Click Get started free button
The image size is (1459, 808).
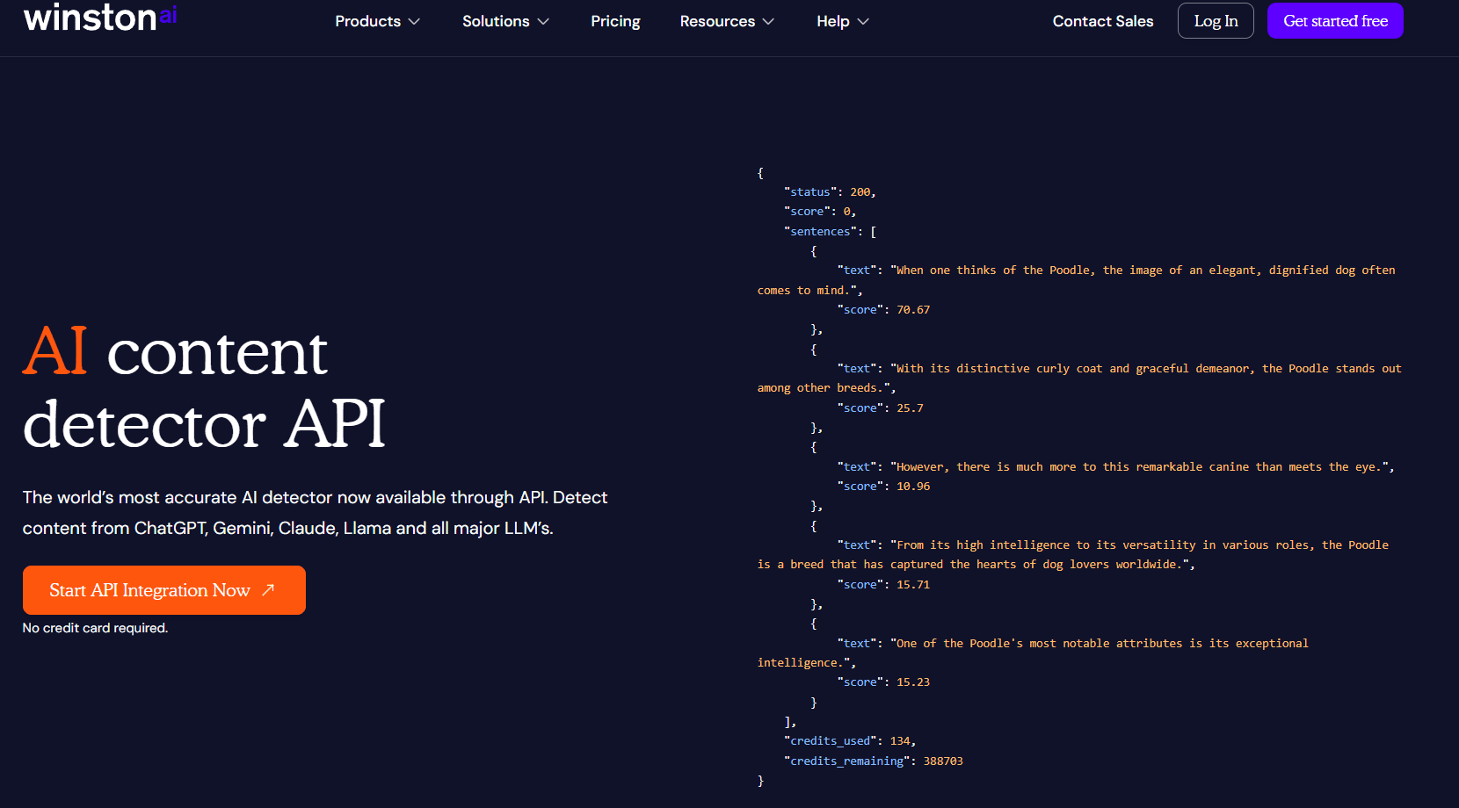tap(1335, 21)
